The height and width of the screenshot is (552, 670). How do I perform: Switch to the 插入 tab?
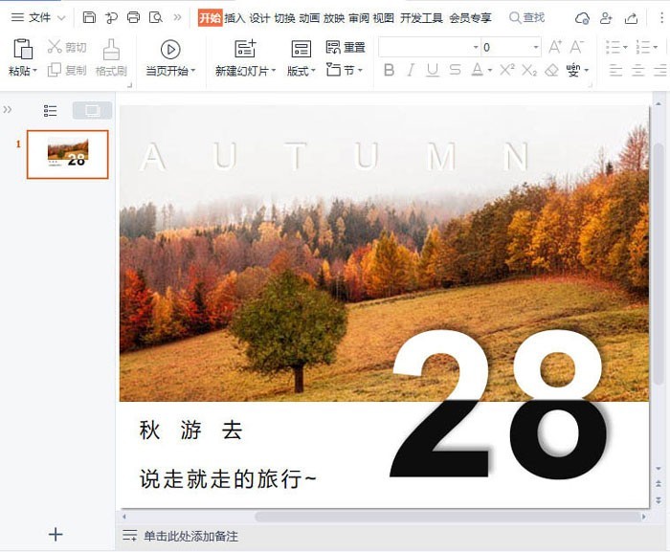234,17
